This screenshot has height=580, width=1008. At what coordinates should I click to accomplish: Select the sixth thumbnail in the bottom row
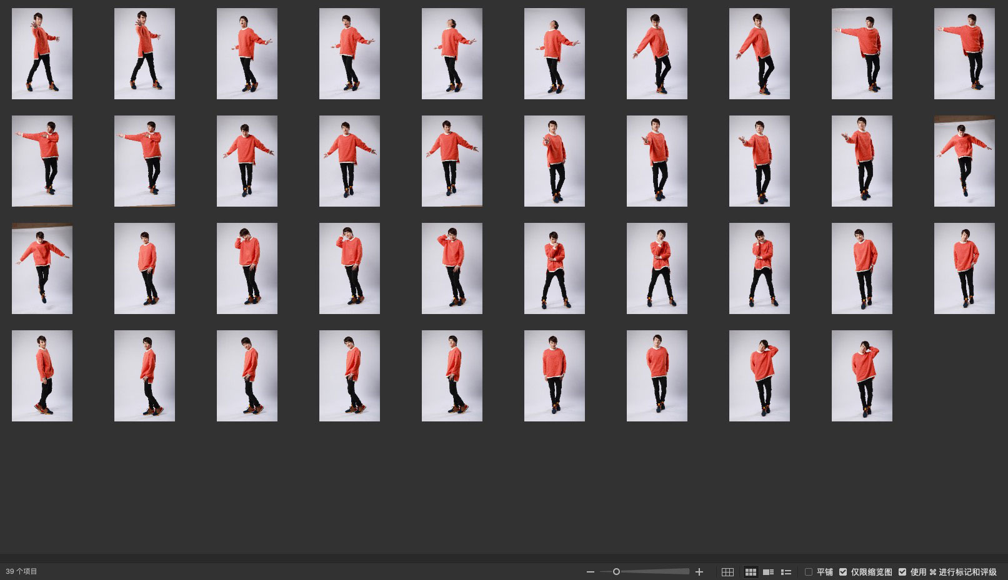click(x=554, y=376)
